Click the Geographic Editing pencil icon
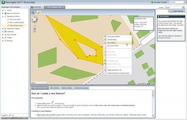Image resolution: width=187 pixels, height=120 pixels. pyautogui.click(x=5, y=16)
